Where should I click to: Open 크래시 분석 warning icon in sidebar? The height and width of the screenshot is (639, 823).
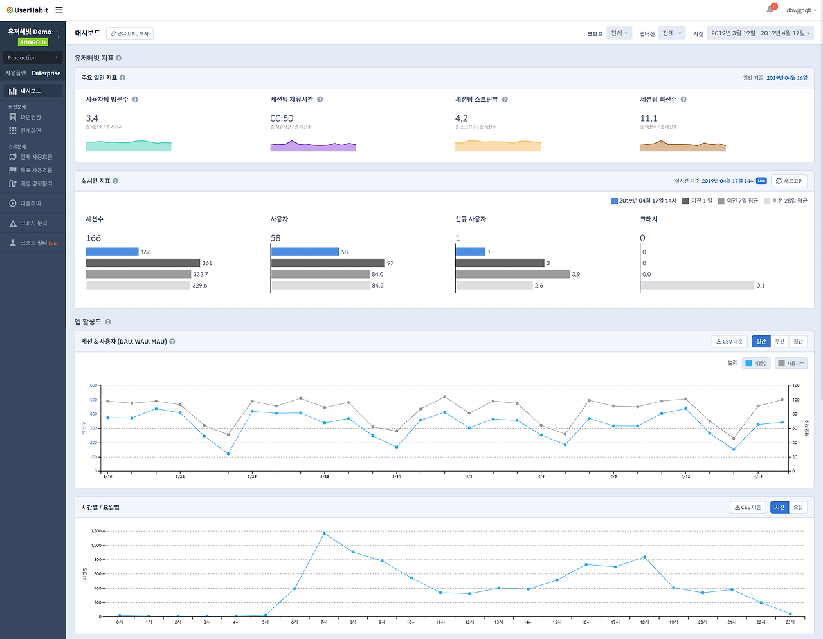[x=12, y=223]
